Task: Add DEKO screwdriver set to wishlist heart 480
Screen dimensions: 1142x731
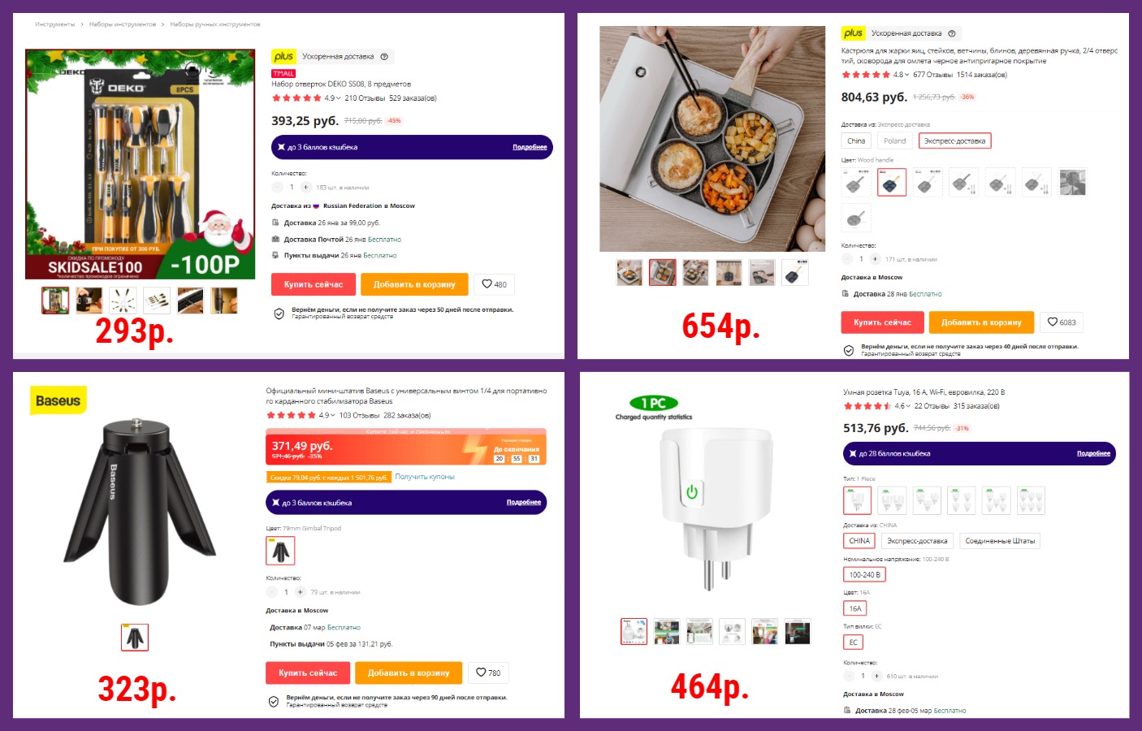Action: (494, 284)
